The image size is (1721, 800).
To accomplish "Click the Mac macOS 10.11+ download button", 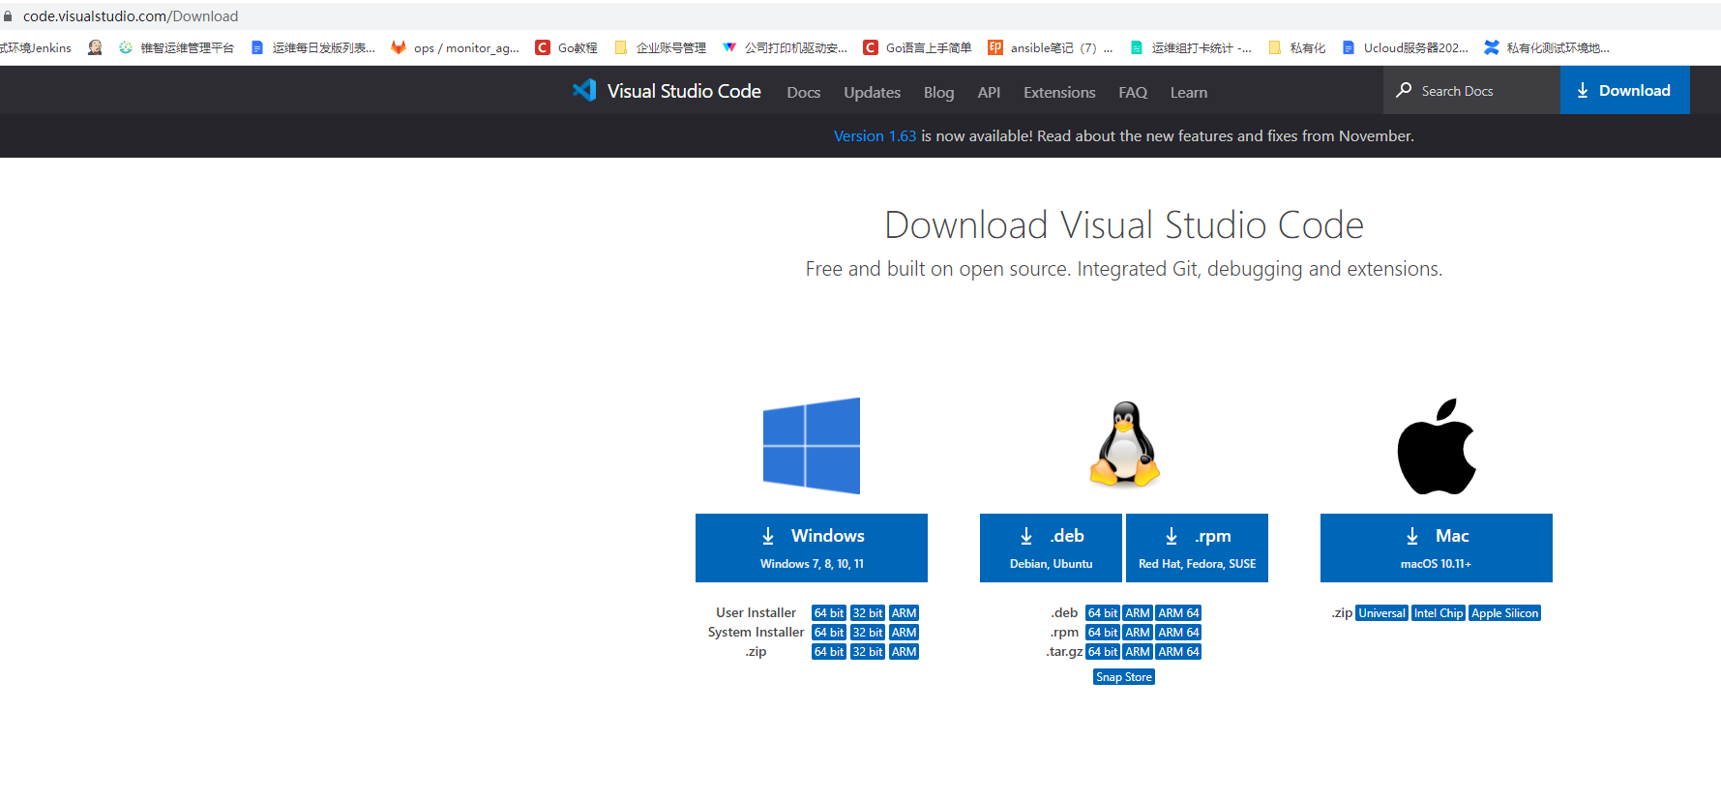I will point(1437,548).
